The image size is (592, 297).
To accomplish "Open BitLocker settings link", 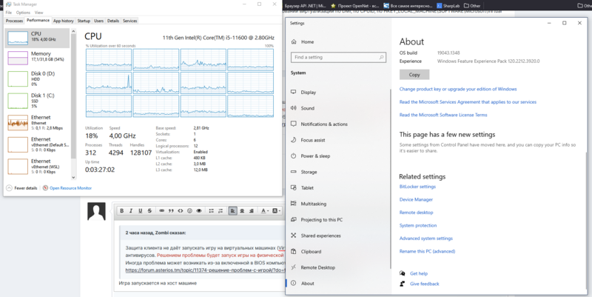I will pyautogui.click(x=417, y=187).
